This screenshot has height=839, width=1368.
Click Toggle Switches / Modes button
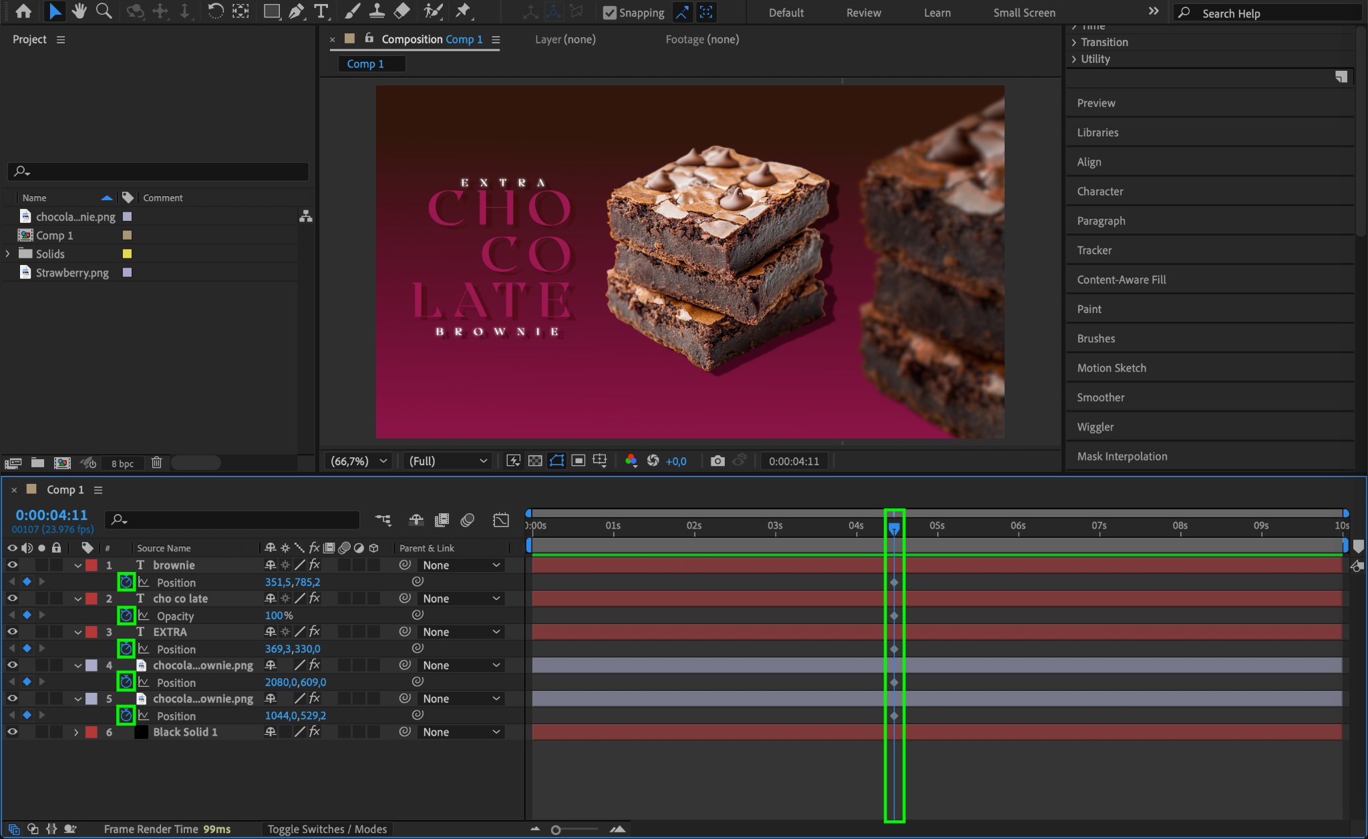tap(327, 829)
